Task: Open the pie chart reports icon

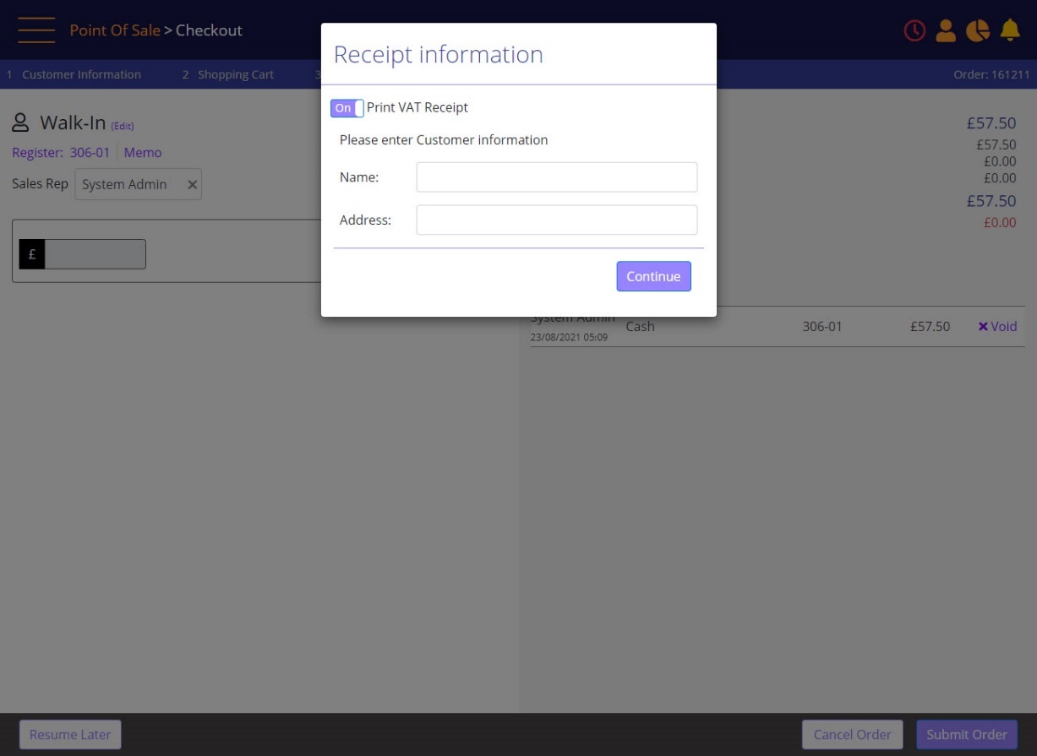Action: [978, 30]
